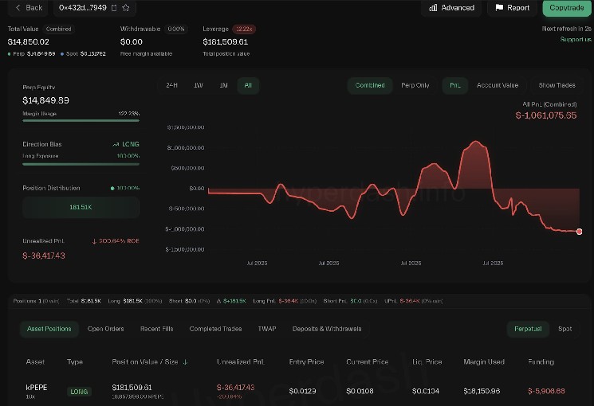The width and height of the screenshot is (594, 406).
Task: Click sort arrow beside Position Value / Size
Action: point(185,362)
